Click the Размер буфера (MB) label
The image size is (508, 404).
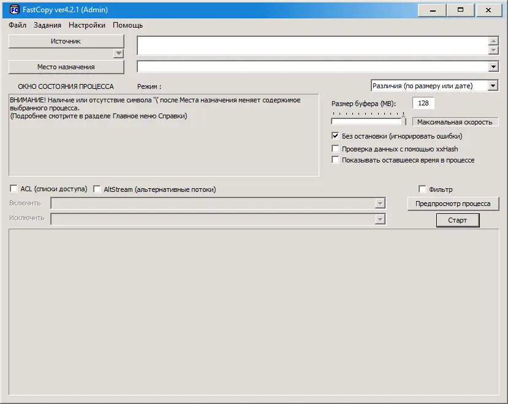coord(363,104)
